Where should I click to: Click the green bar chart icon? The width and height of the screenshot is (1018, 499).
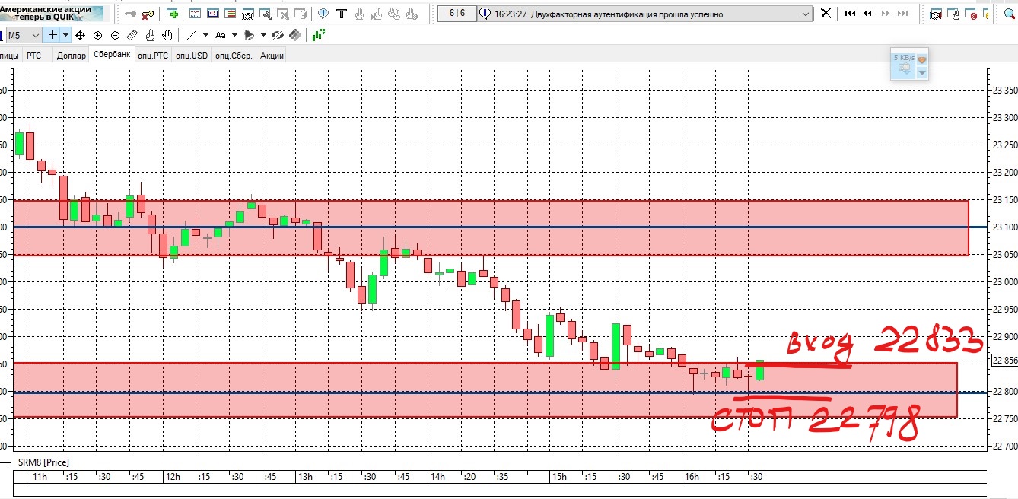coord(319,34)
